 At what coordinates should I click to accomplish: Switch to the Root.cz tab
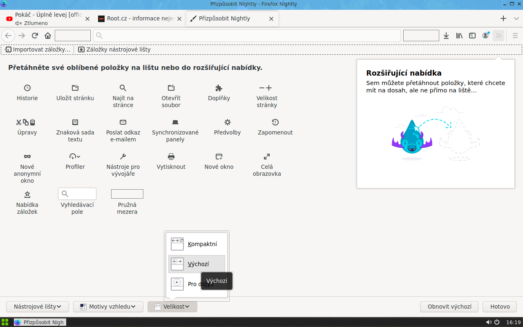(x=140, y=19)
